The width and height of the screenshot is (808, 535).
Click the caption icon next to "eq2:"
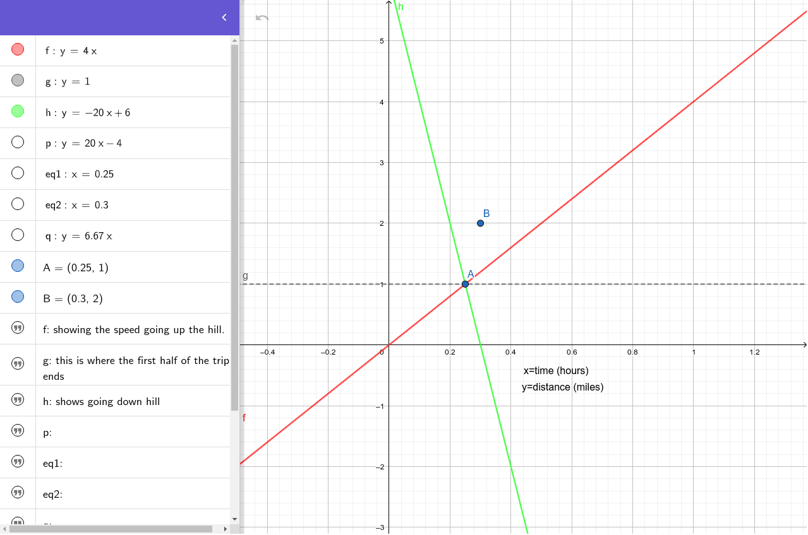pyautogui.click(x=17, y=494)
